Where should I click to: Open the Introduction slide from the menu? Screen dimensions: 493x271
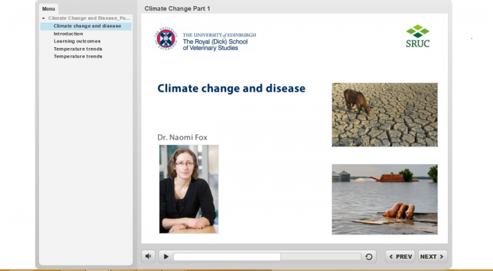(68, 34)
